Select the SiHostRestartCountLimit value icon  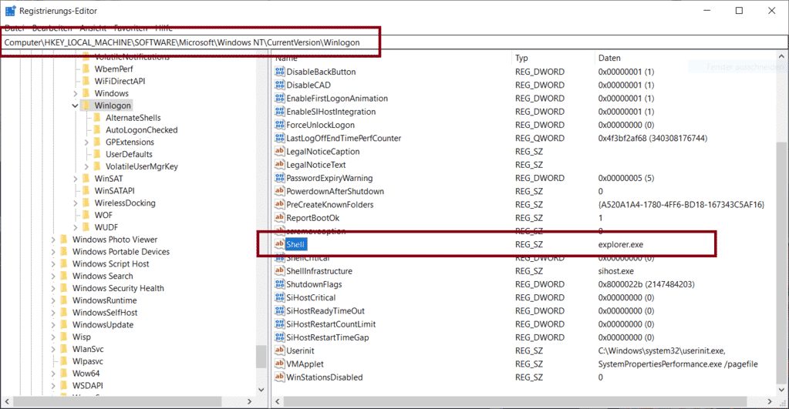pyautogui.click(x=279, y=324)
